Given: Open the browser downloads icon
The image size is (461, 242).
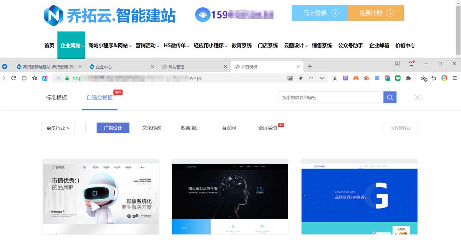Looking at the screenshot, I should pyautogui.click(x=423, y=78).
